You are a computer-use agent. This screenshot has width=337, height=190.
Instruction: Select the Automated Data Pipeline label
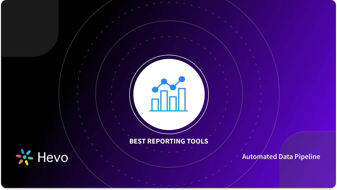[281, 157]
